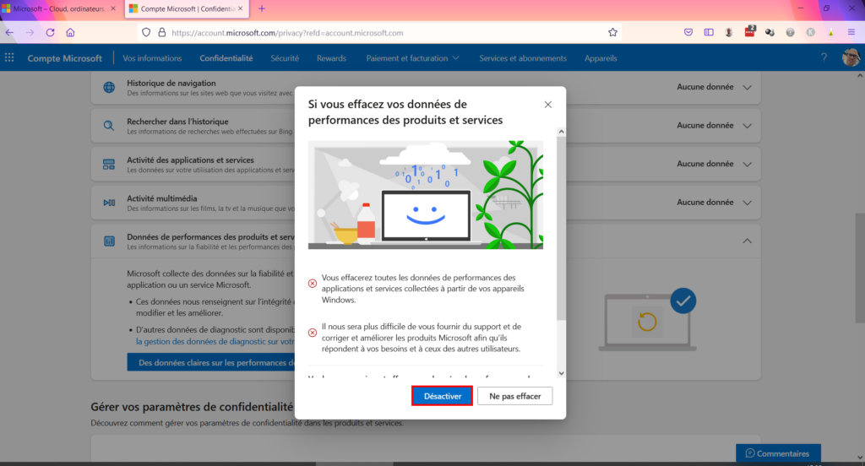Image resolution: width=865 pixels, height=466 pixels.
Task: Click the dialog scrollbar up arrow
Action: point(561,131)
